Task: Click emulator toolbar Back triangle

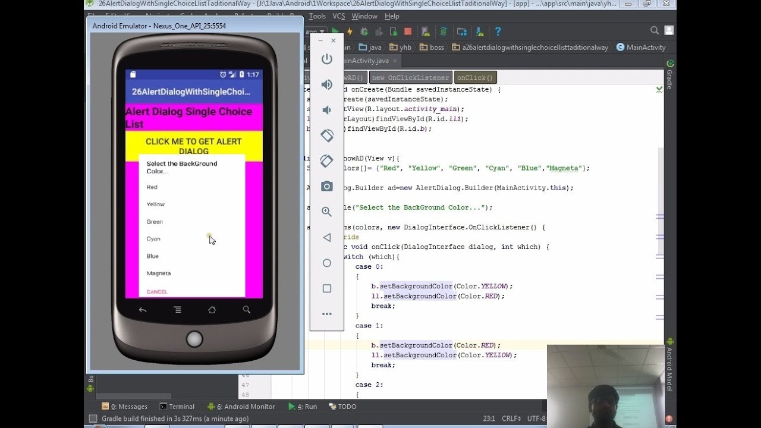Action: point(327,237)
